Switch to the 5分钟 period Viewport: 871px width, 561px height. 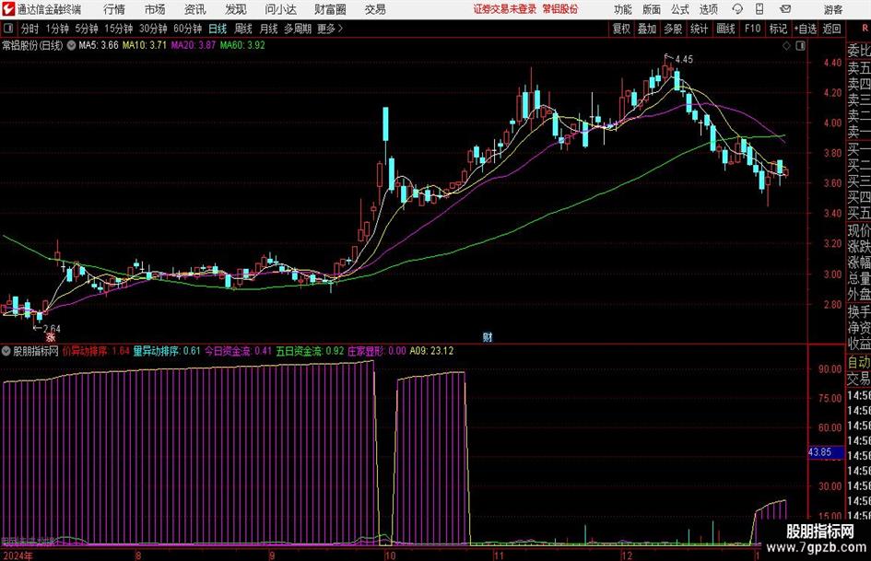click(86, 29)
